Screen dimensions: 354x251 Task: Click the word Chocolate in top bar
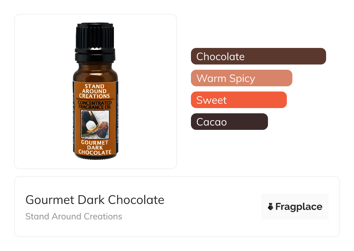coord(220,56)
